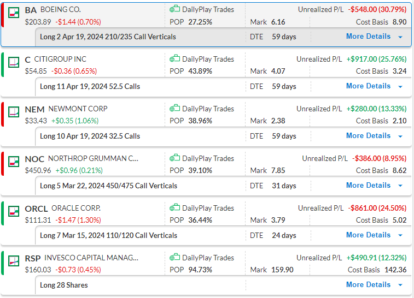The width and height of the screenshot is (414, 298).
Task: Expand More Details arrow in Citigroup row
Action: pyautogui.click(x=400, y=87)
